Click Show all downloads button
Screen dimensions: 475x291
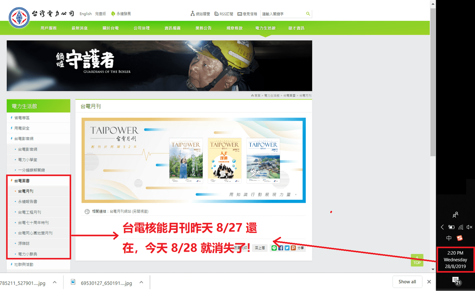point(407,282)
